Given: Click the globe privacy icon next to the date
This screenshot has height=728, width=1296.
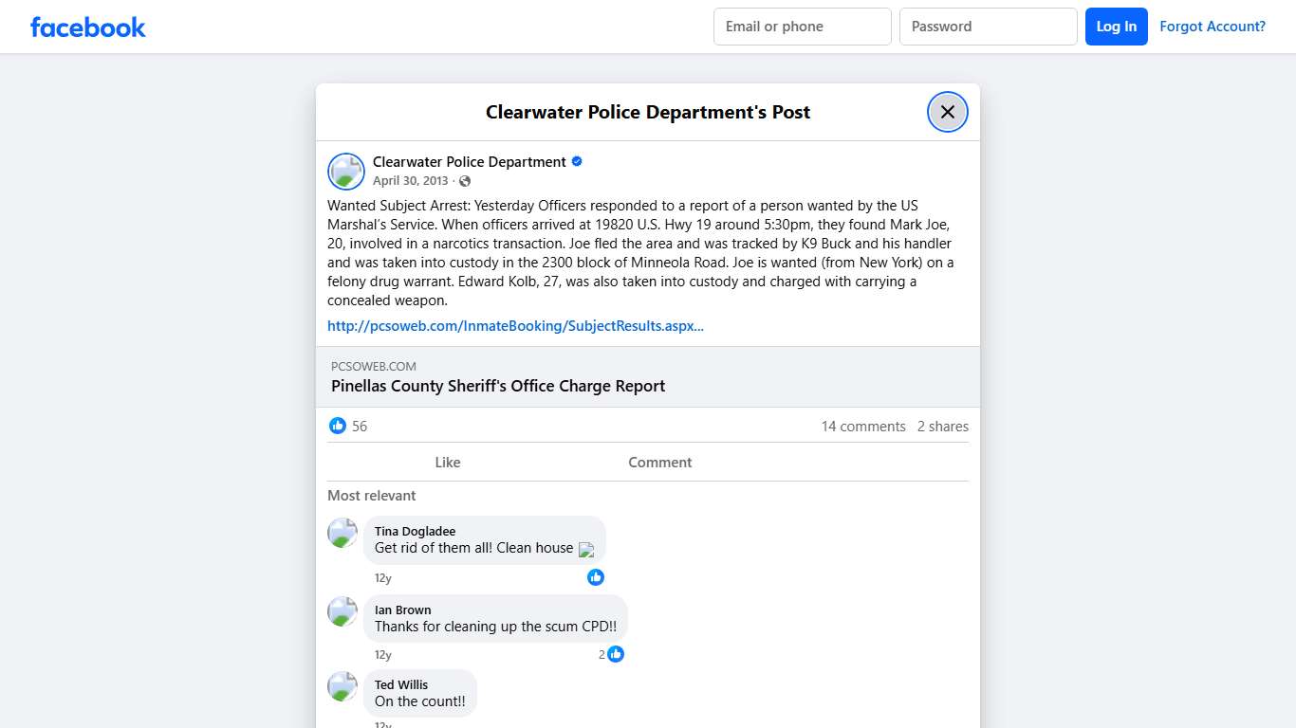Looking at the screenshot, I should coord(464,180).
